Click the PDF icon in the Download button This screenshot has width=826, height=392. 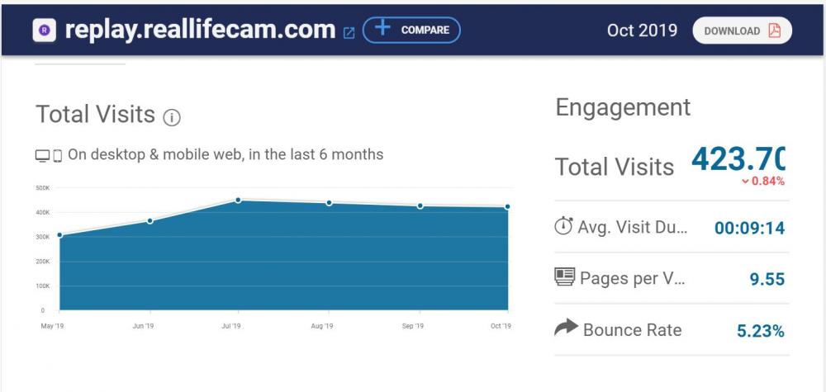(774, 31)
